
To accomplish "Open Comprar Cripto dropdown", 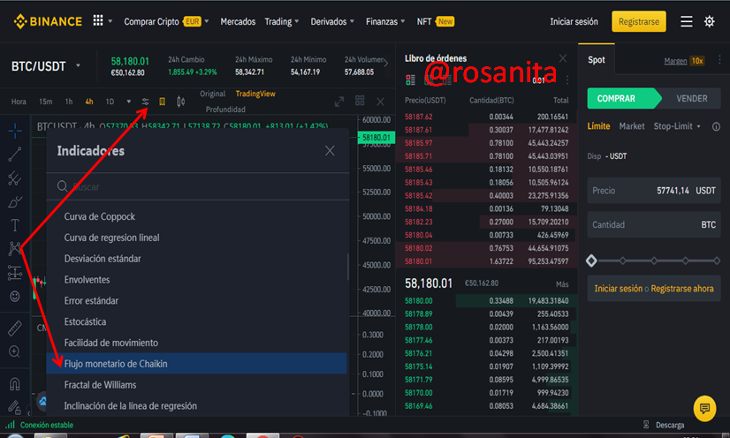I will pyautogui.click(x=166, y=22).
